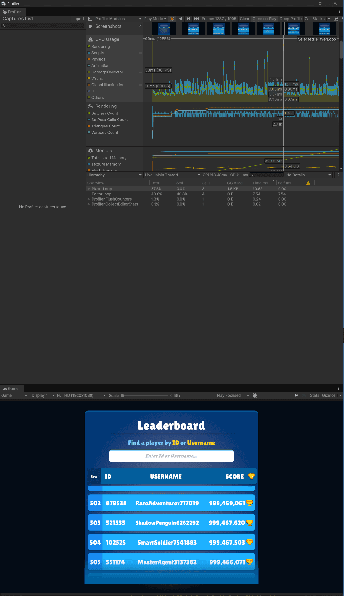Viewport: 344px width, 596px height.
Task: Expand the Profiler.FlushCounters row
Action: point(89,199)
